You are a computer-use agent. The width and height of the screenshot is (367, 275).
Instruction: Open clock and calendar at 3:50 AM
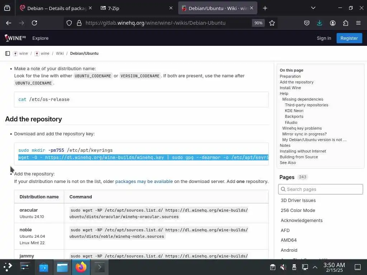[334, 267]
